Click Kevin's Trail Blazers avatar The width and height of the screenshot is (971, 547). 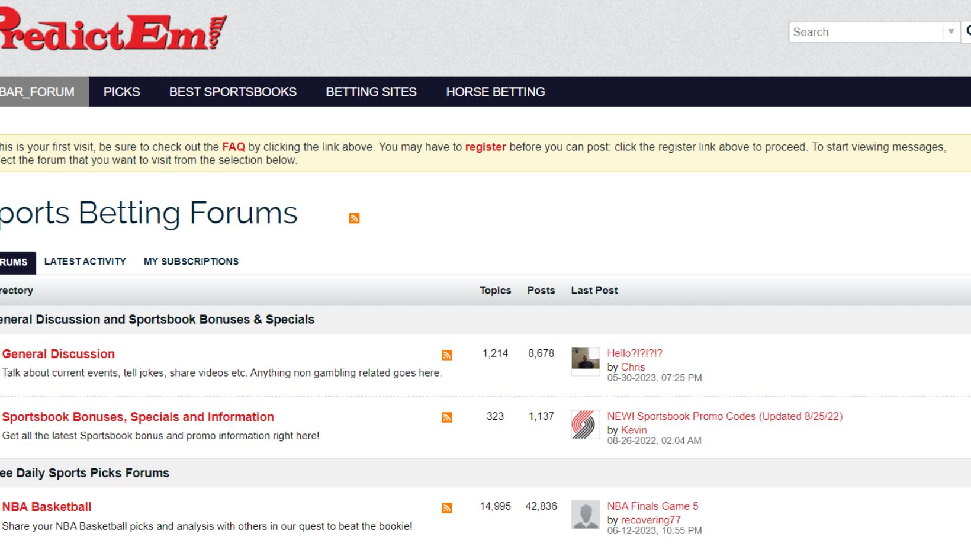(x=585, y=424)
